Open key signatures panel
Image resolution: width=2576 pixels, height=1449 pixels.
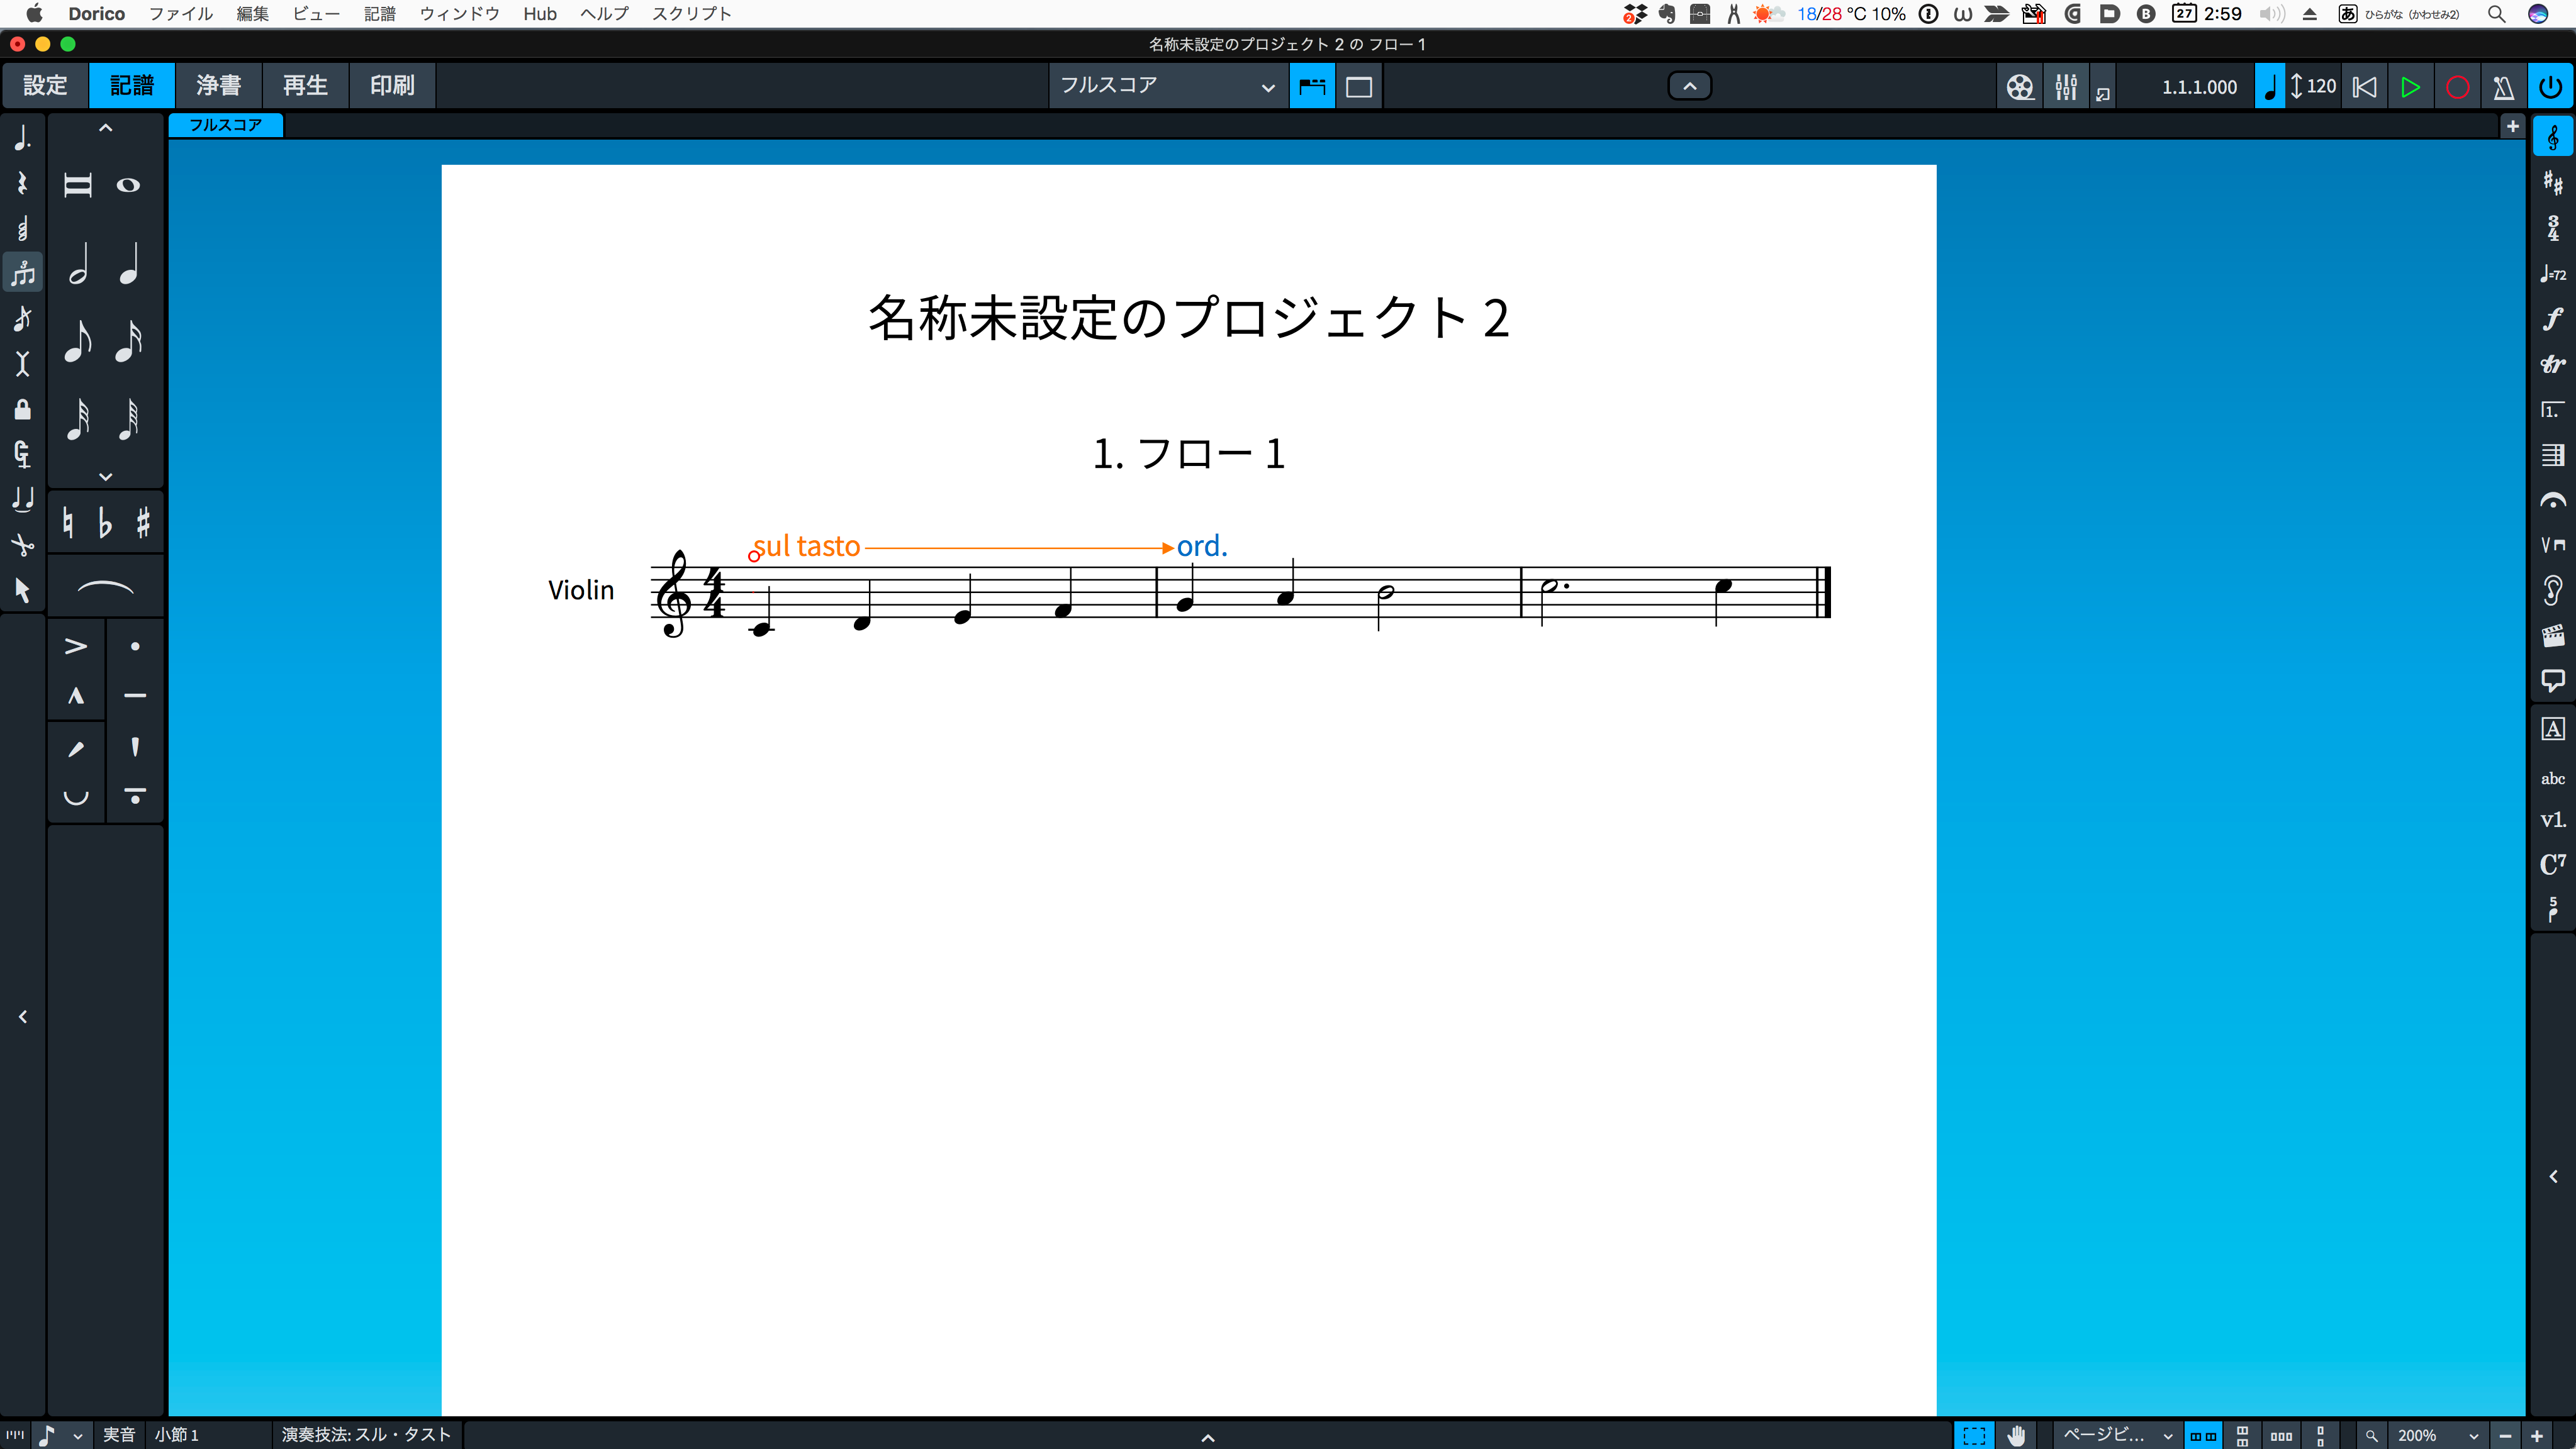(2553, 183)
